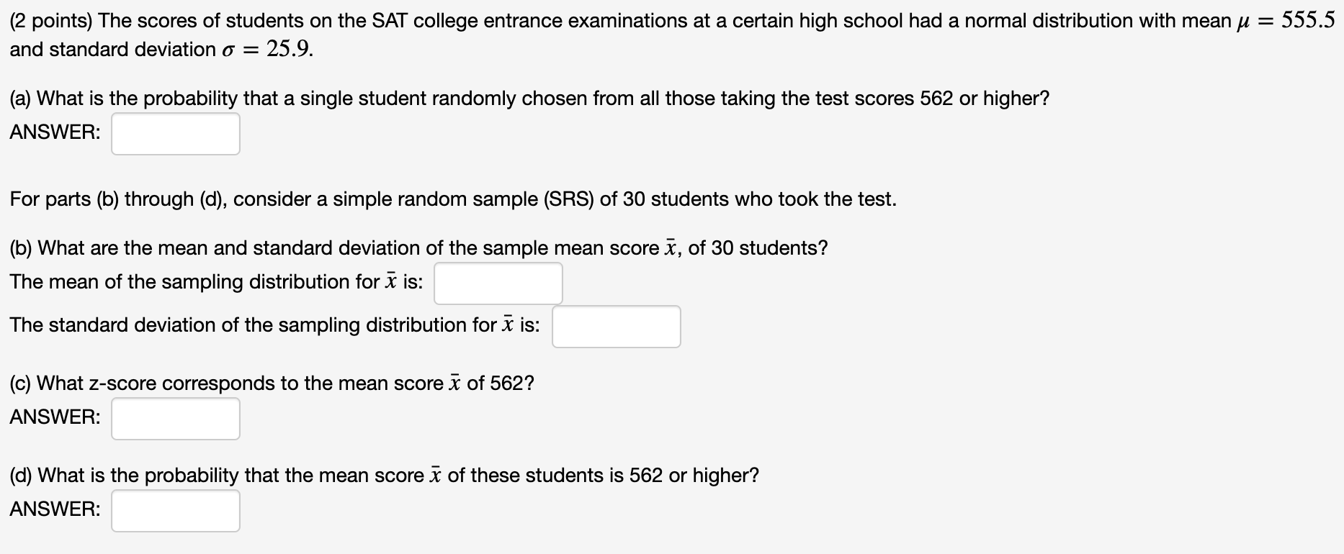Select the sampling distribution standard deviation field
The width and height of the screenshot is (1344, 554).
(x=617, y=327)
